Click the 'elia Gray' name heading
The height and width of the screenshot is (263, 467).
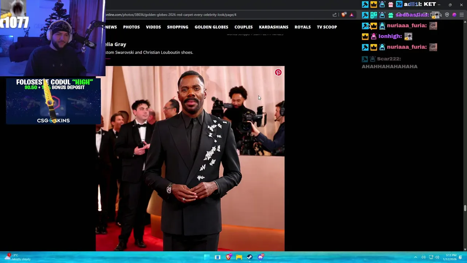[x=116, y=44]
